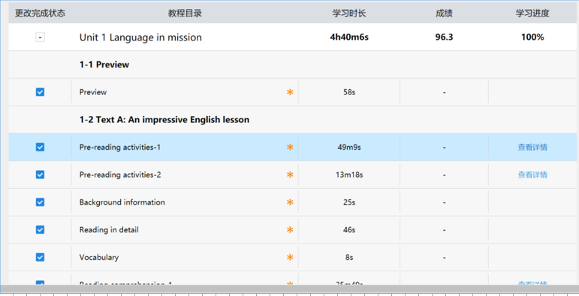Uncheck the Preview row checkbox
The image size is (579, 296).
[x=41, y=92]
